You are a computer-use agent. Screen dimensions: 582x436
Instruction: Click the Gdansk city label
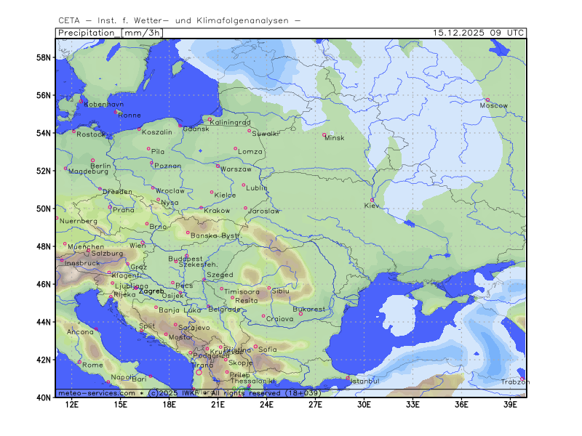196,129
